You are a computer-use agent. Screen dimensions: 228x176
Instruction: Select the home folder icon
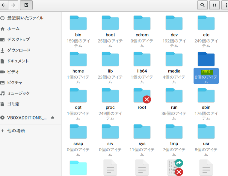point(78,59)
